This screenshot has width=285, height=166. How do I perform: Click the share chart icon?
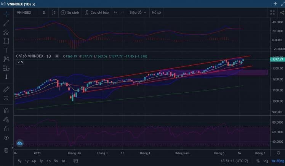pos(282,13)
